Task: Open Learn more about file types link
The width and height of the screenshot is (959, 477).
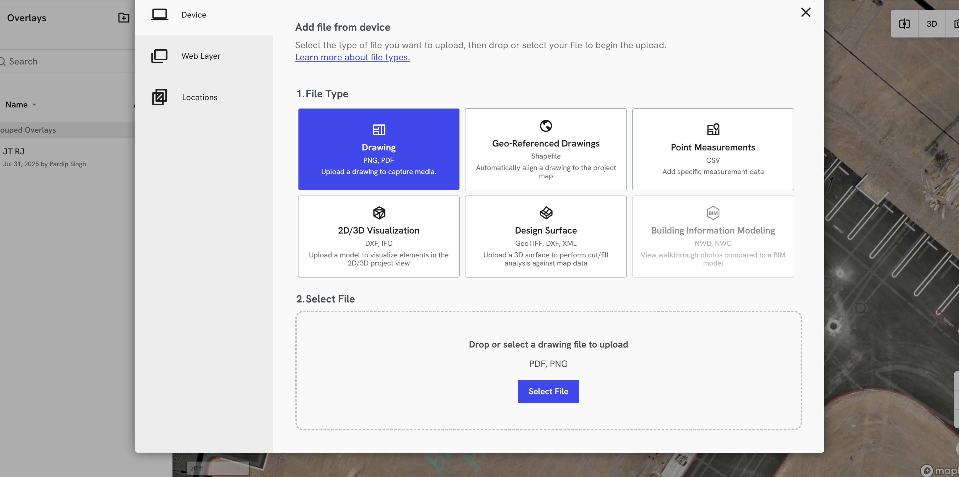Action: coord(352,57)
